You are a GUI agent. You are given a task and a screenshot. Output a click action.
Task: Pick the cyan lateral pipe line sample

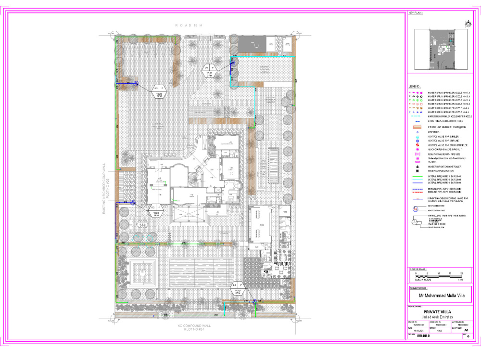(x=418, y=180)
